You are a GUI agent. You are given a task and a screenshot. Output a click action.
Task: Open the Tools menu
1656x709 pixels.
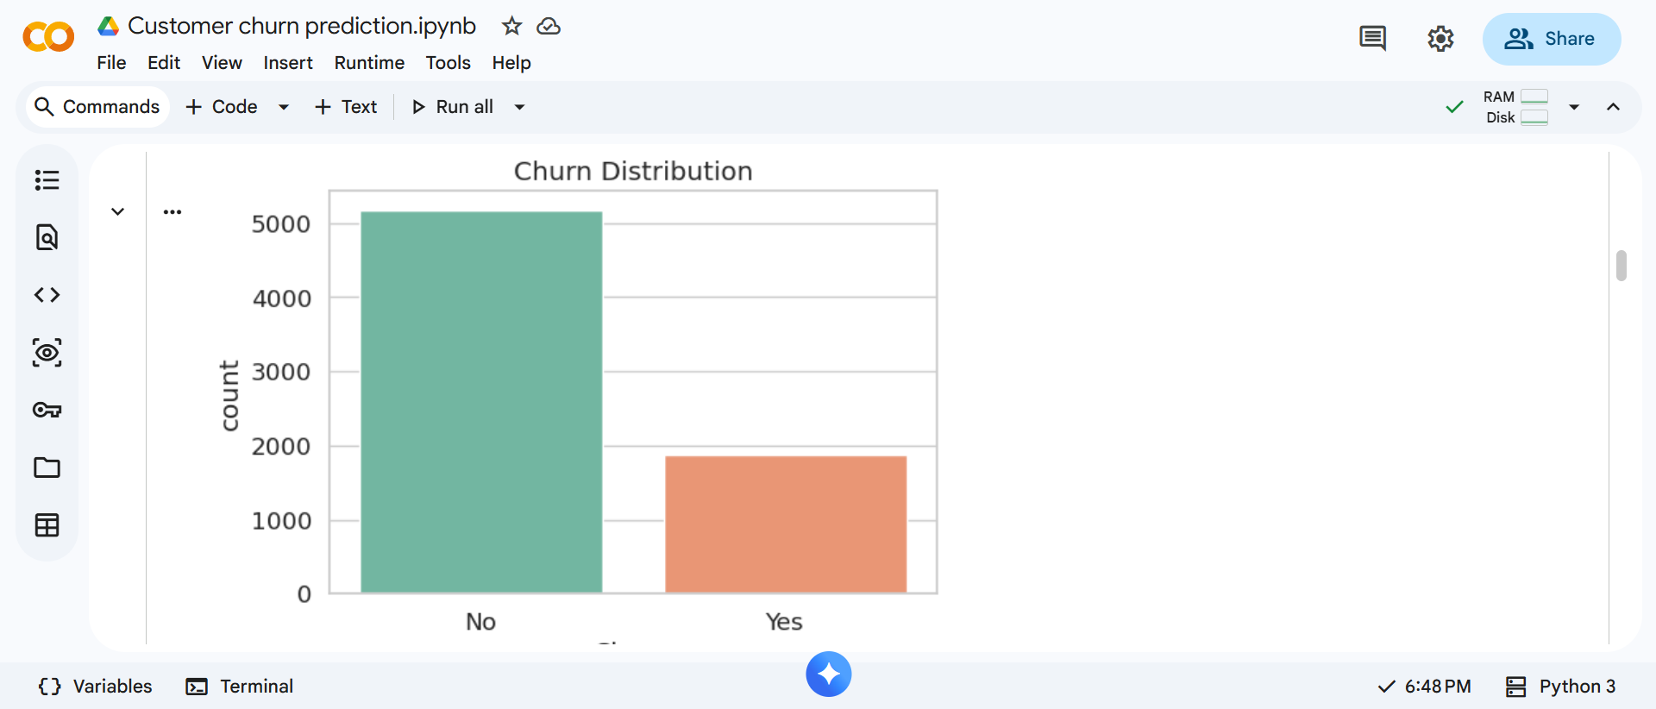448,63
